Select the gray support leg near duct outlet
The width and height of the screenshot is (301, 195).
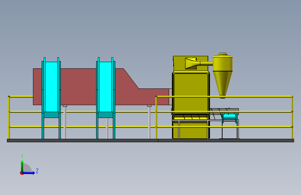pos(149,122)
